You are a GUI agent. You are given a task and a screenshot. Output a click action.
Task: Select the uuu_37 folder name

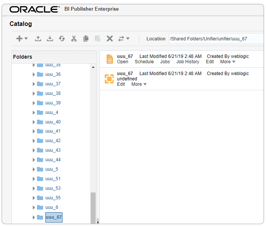53,84
